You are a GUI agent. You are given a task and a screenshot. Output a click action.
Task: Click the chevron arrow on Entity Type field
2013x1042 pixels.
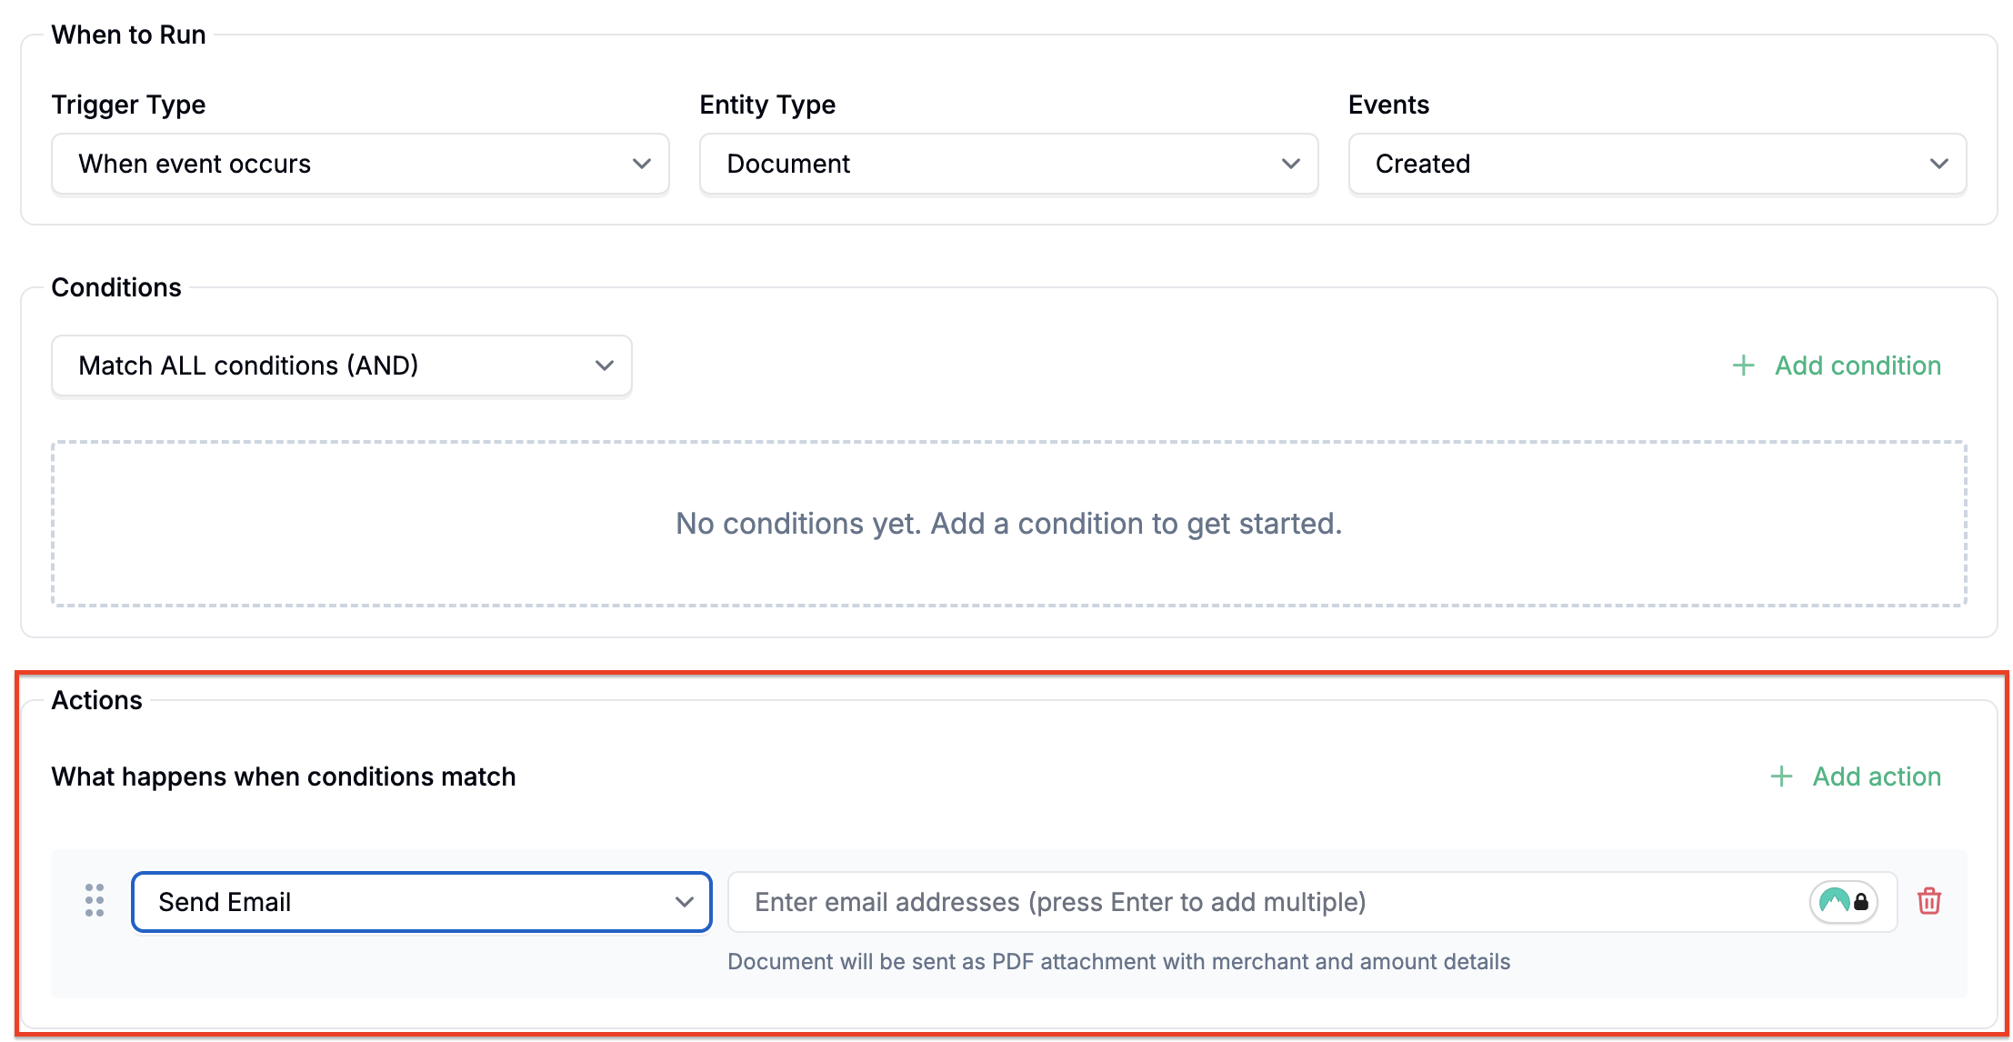(x=1290, y=164)
